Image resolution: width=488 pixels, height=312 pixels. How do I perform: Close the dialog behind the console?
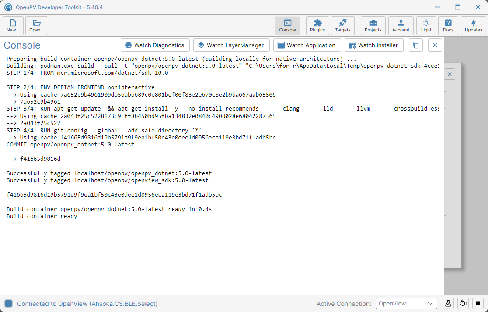click(x=450, y=74)
